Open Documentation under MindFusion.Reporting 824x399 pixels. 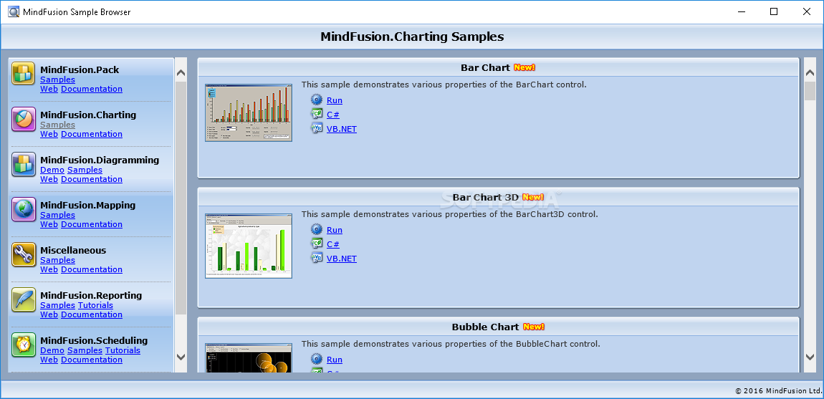(x=92, y=315)
